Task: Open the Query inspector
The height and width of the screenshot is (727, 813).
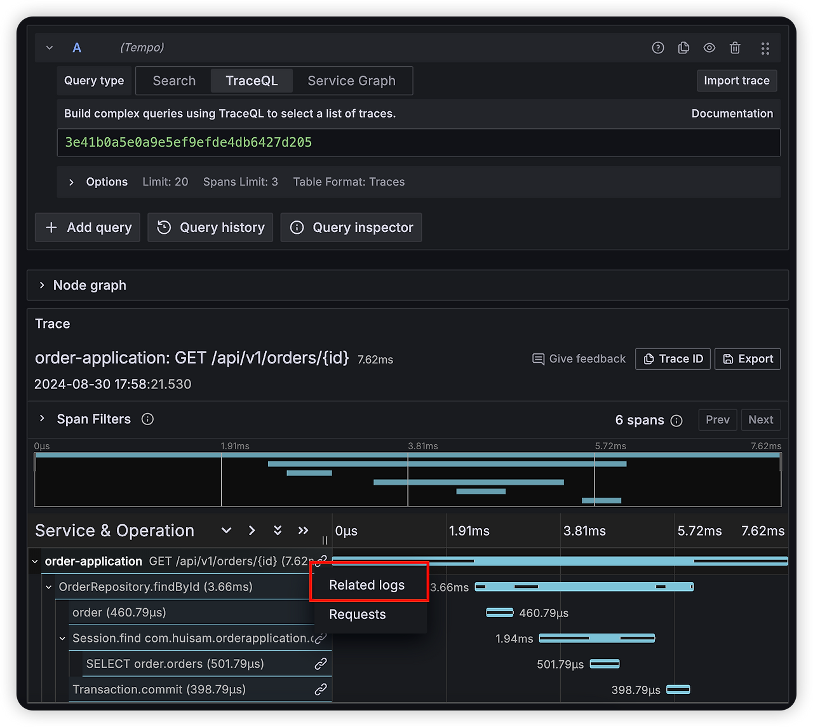Action: (351, 228)
